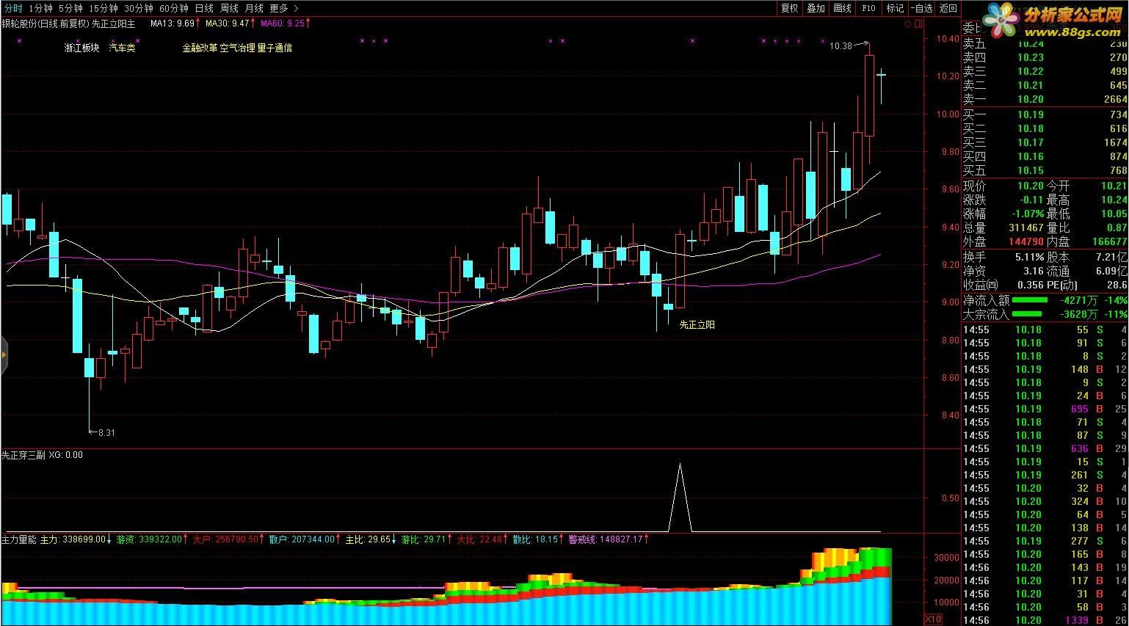Open F10 company info
The width and height of the screenshot is (1129, 626).
[868, 8]
